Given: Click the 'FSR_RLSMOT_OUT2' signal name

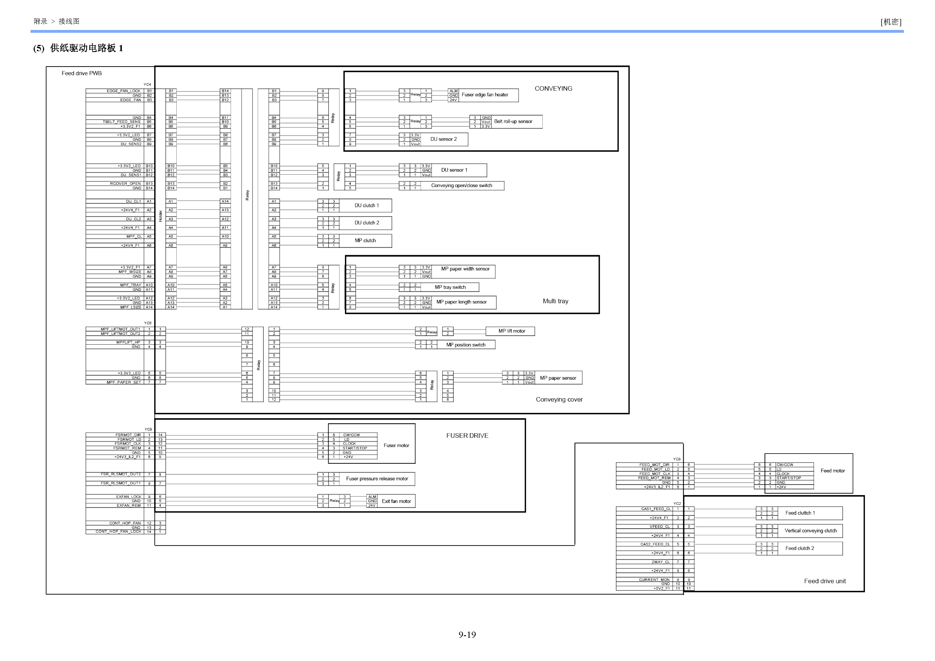Looking at the screenshot, I should point(121,474).
